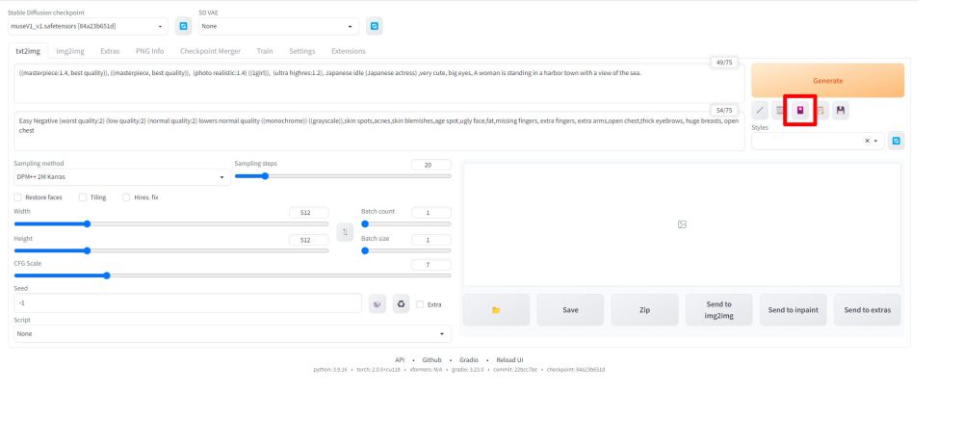Screen dimensions: 963x445
Task: Toggle the Tiling checkbox
Action: coord(83,197)
